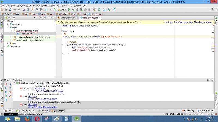The width and height of the screenshot is (218, 122).
Task: Click the blue help question mark icon
Action: pos(6,100)
